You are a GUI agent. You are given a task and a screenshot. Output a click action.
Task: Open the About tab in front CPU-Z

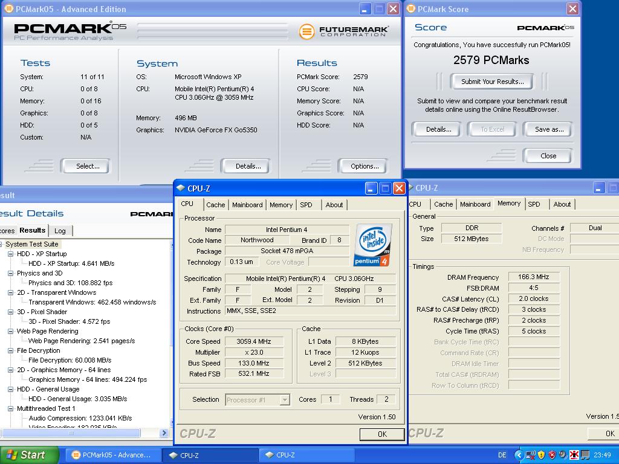pyautogui.click(x=334, y=205)
